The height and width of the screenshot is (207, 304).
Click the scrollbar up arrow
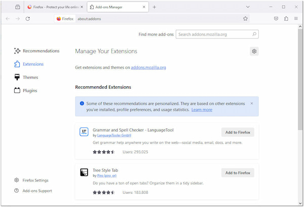tap(300, 26)
